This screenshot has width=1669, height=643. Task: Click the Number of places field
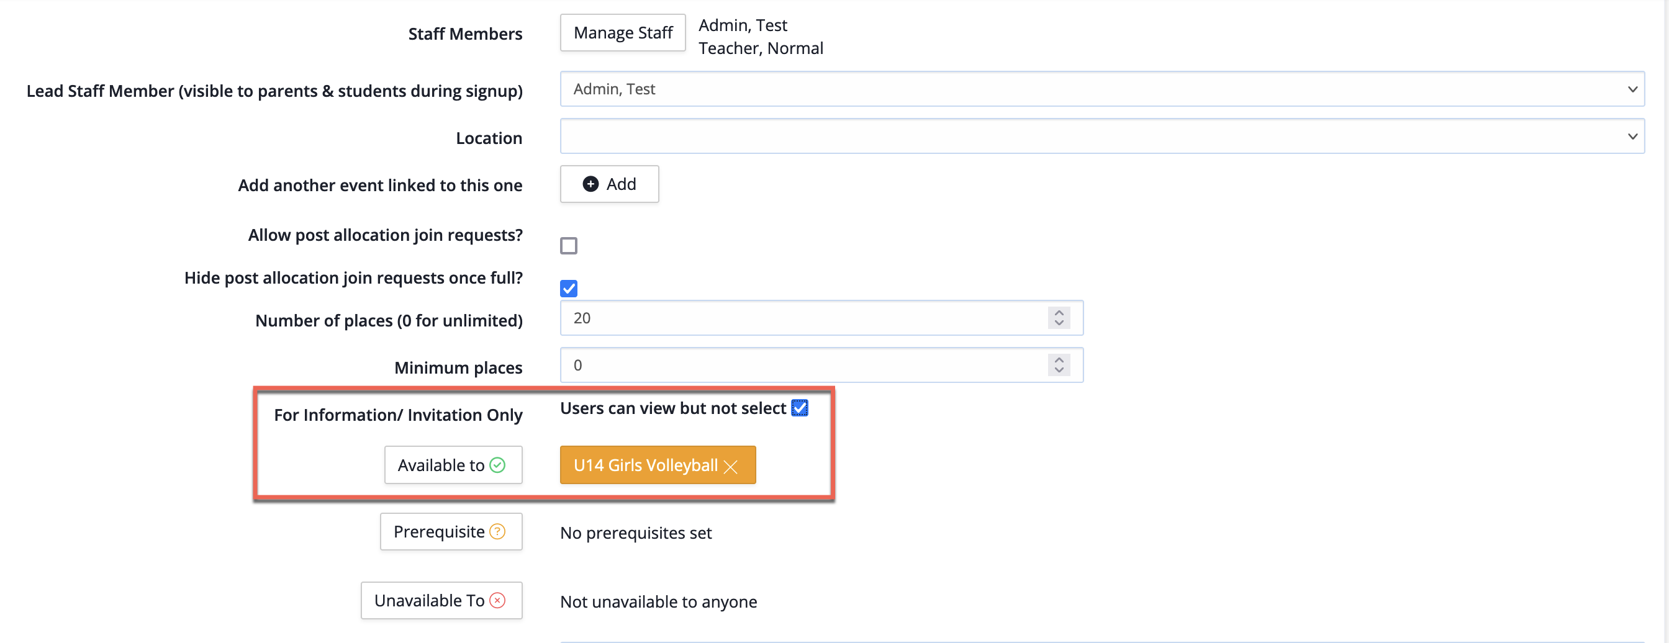point(821,318)
